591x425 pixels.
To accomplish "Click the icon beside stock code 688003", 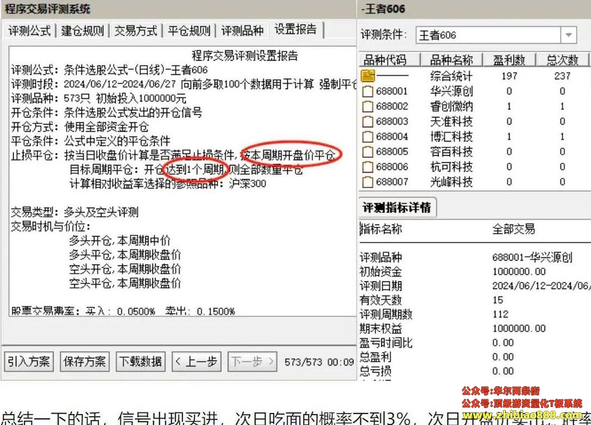I will click(x=368, y=121).
